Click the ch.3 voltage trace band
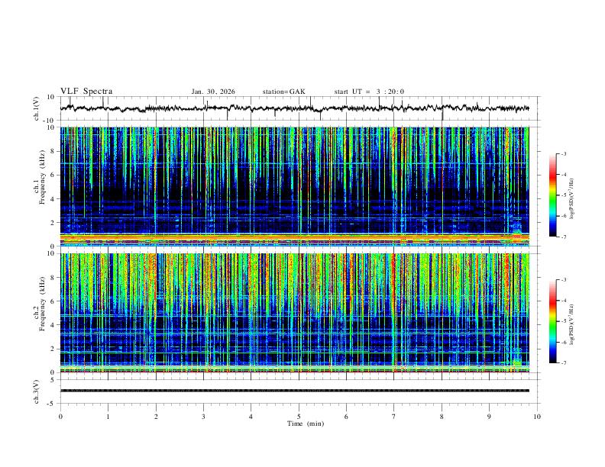This screenshot has width=605, height=467. pos(295,391)
